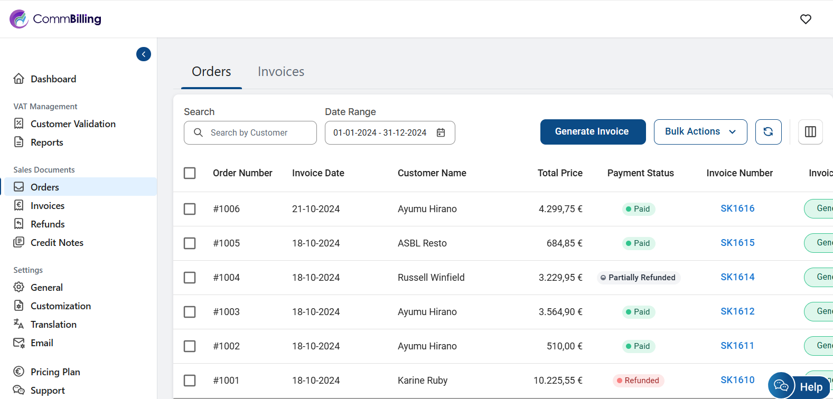This screenshot has width=833, height=399.
Task: Switch to the Invoices tab
Action: click(280, 72)
